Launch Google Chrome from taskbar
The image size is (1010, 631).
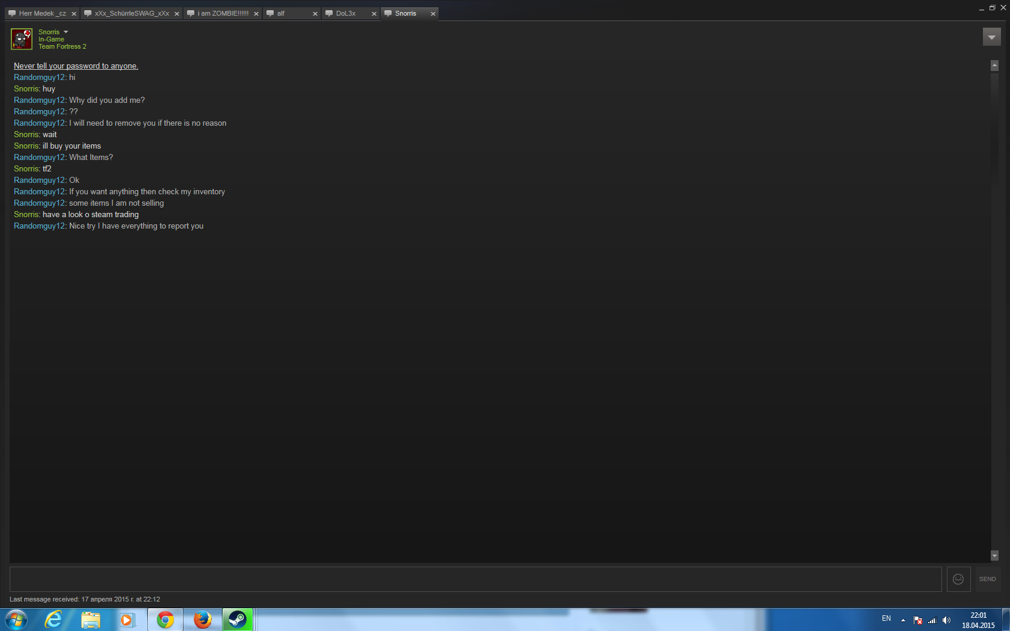[165, 620]
